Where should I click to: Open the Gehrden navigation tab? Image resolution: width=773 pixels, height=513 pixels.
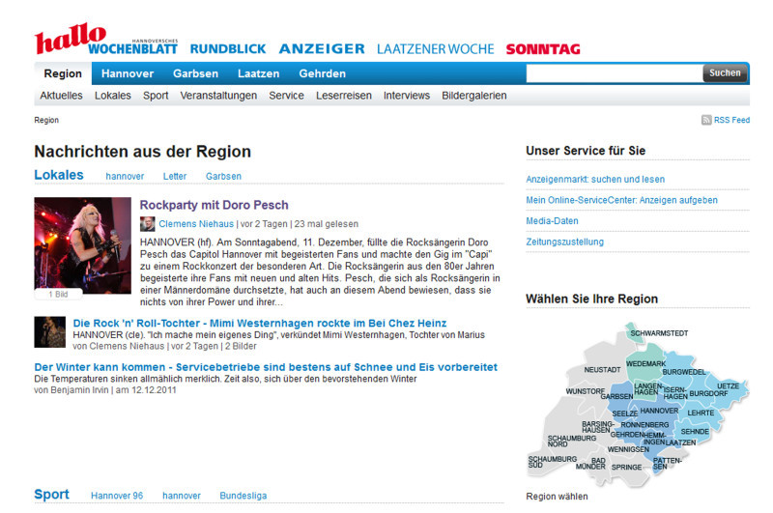(x=322, y=73)
